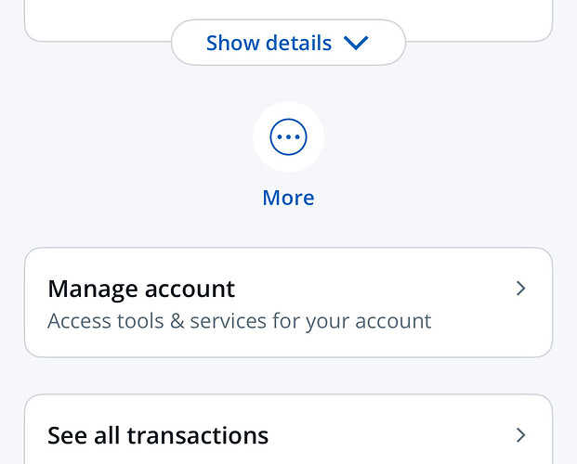Click the Manage account subtitle about tools and services
The image size is (577, 464).
coord(239,321)
